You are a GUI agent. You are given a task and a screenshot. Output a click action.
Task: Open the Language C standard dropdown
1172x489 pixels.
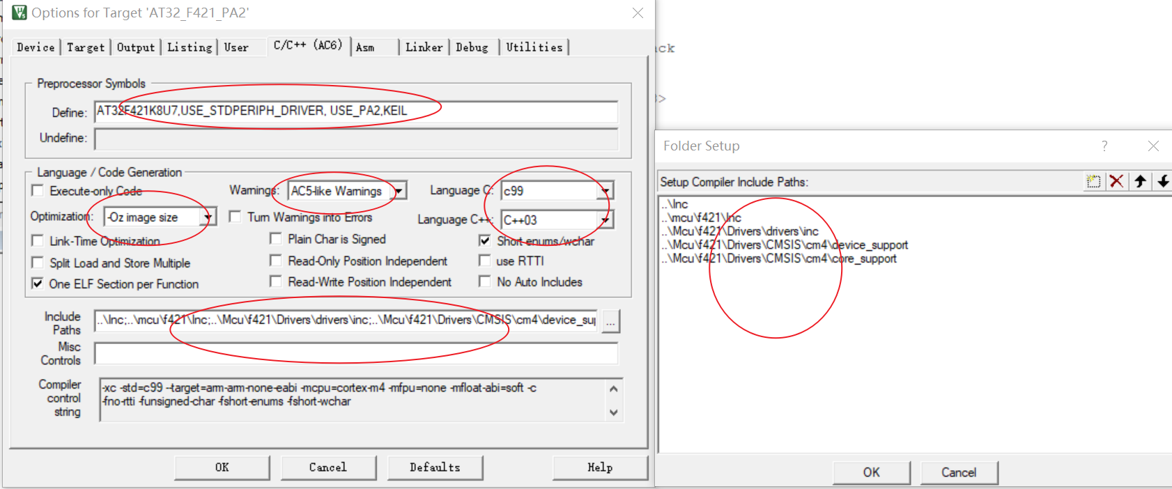[606, 191]
